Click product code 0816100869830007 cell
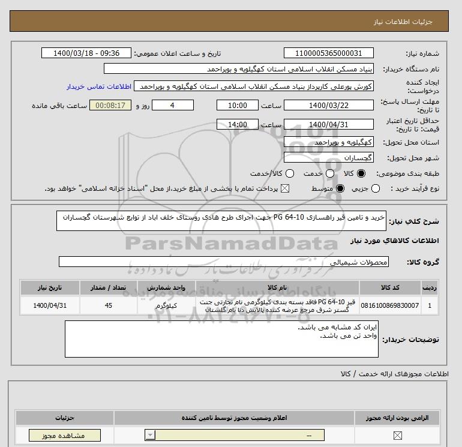This screenshot has width=462, height=447. pos(390,305)
